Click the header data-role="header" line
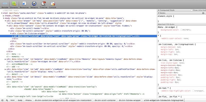 click(39, 89)
